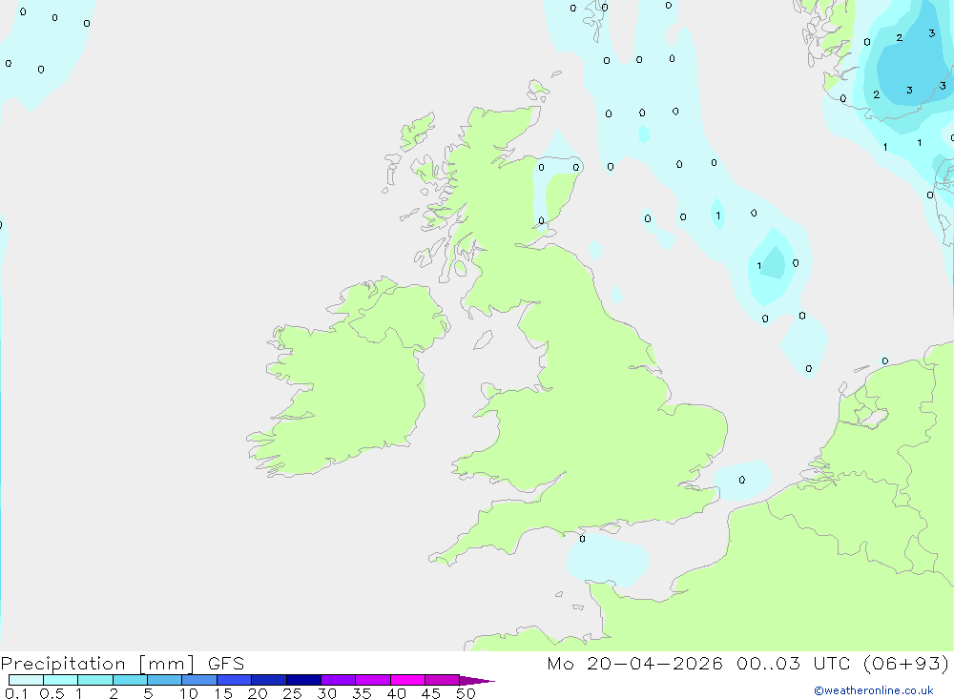Pick the legend swatch between 40 and 45
This screenshot has width=954, height=699.
(407, 680)
